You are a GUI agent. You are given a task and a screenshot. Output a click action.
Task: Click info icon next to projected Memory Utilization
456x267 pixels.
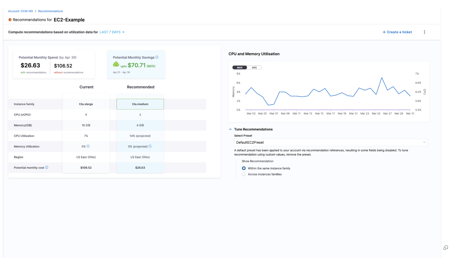(150, 146)
